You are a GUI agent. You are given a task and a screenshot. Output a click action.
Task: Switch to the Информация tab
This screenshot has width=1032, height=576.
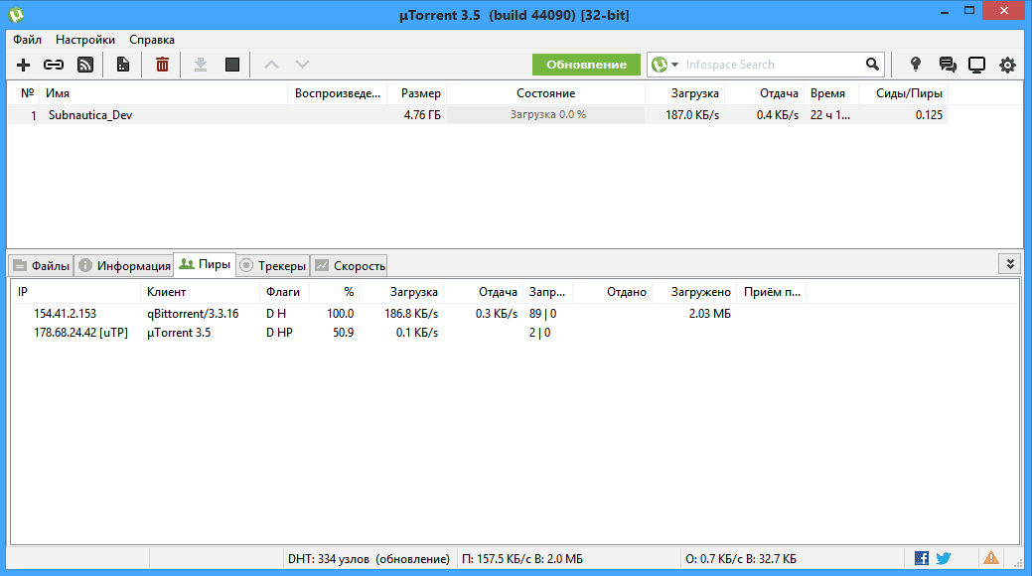(x=124, y=266)
